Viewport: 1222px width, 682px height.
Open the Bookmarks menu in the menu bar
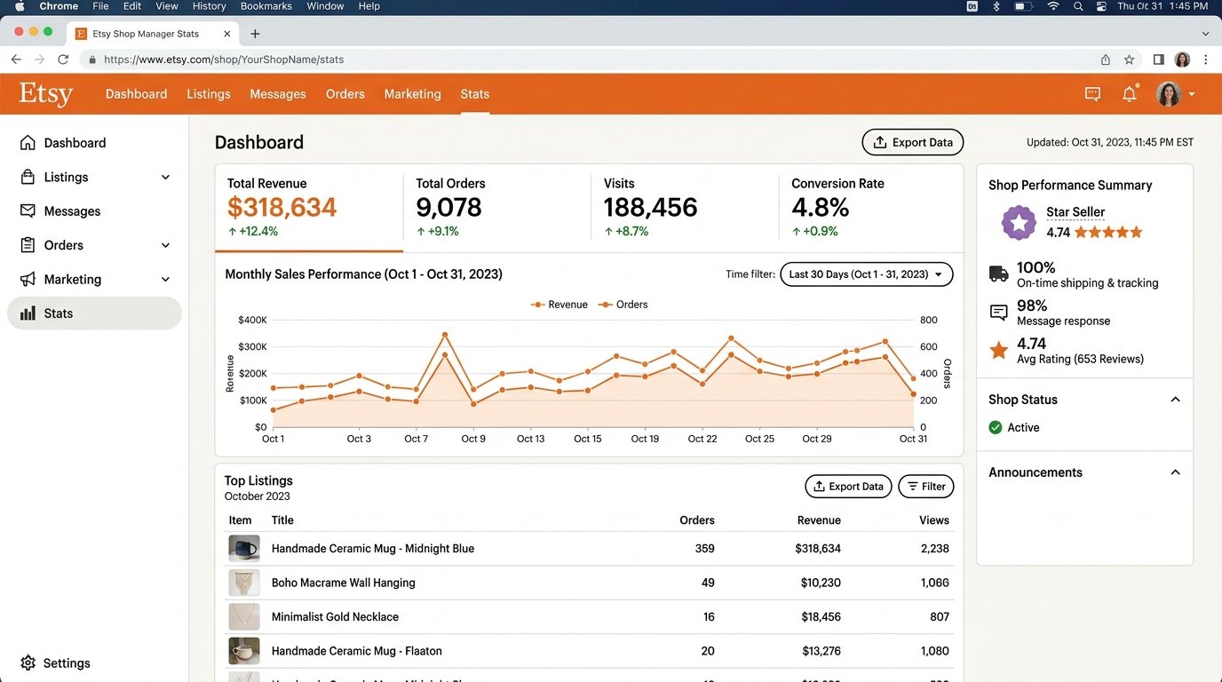(x=266, y=6)
